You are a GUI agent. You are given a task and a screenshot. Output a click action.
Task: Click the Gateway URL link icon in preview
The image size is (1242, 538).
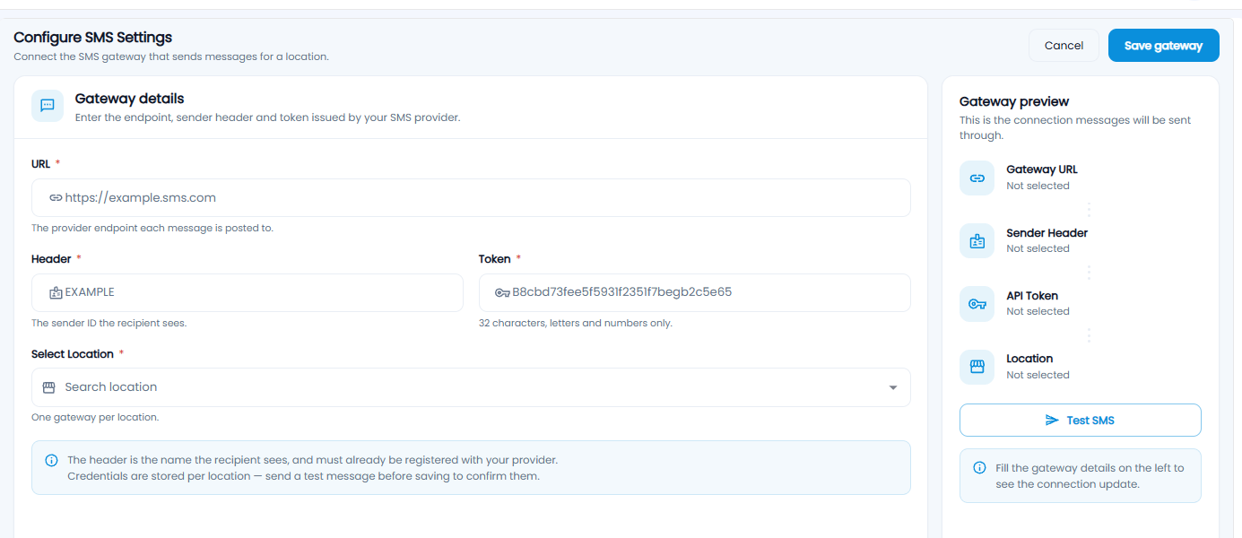click(x=977, y=178)
